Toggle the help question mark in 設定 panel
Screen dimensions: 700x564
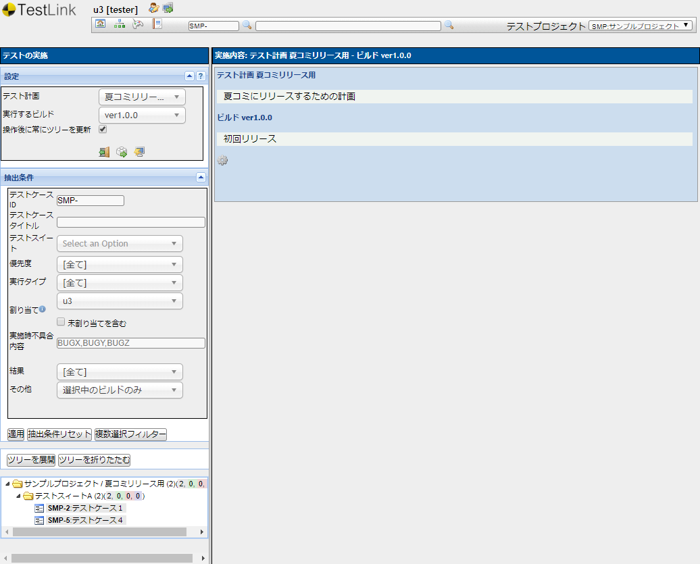pyautogui.click(x=200, y=76)
